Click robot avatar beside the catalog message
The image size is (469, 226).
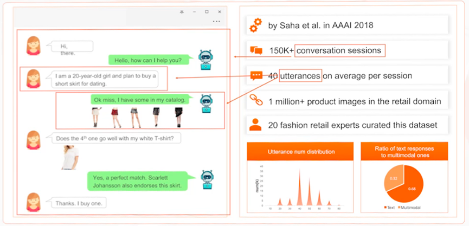coord(206,102)
